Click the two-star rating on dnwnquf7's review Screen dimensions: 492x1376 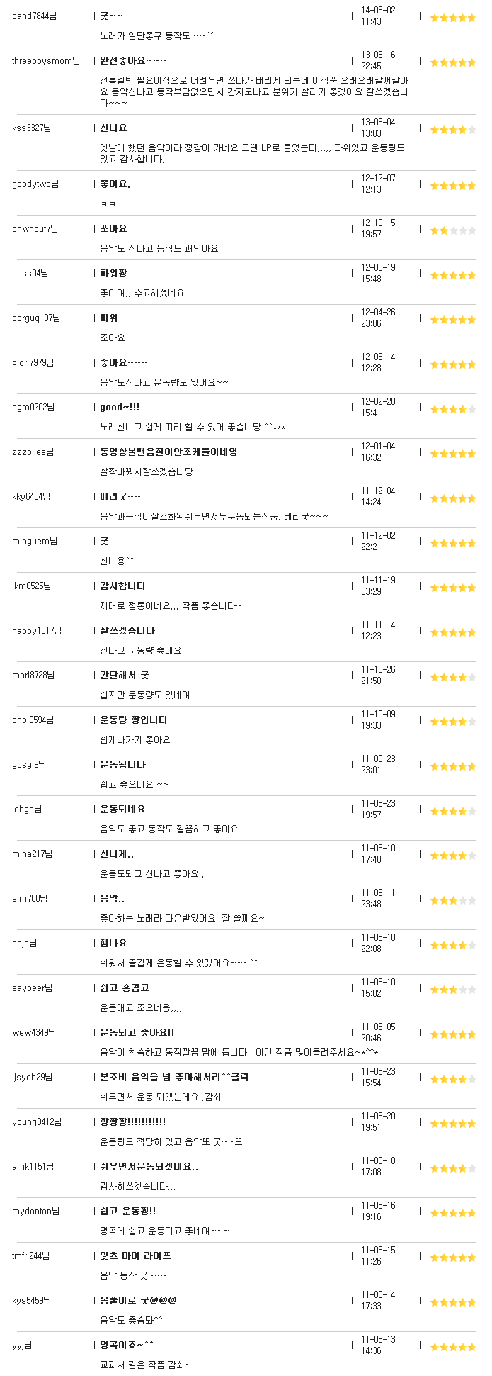[453, 230]
